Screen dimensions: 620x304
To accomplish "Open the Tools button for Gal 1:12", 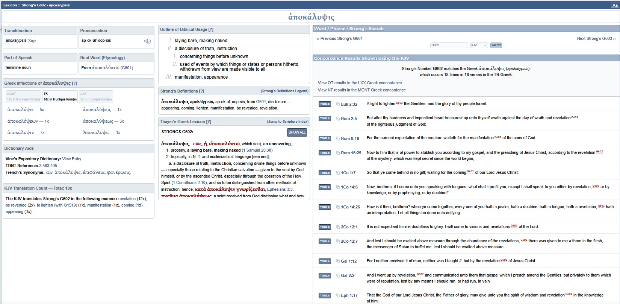I will 325,261.
